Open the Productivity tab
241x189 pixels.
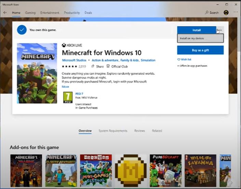pyautogui.click(x=72, y=13)
